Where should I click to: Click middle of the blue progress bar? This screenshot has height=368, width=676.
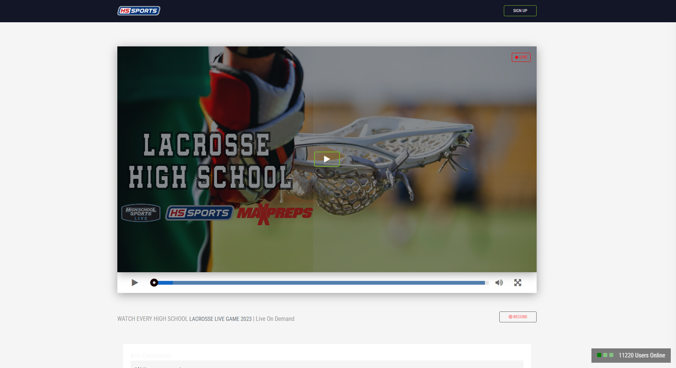coord(321,282)
